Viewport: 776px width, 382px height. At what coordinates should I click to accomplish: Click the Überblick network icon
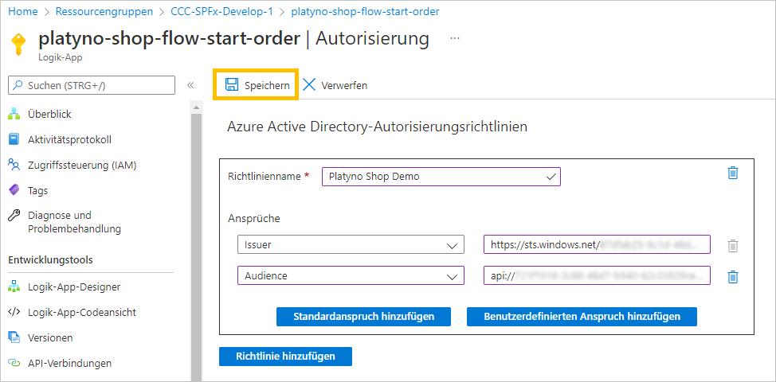[x=14, y=114]
